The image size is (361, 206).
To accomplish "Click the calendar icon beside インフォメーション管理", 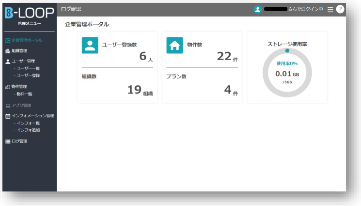I will tap(7, 116).
